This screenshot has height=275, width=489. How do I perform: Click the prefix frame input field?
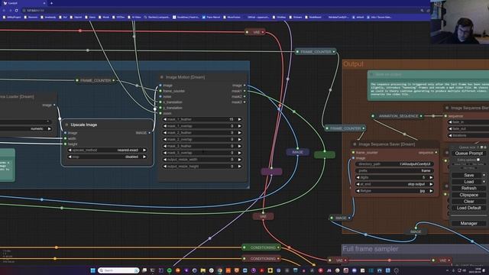pos(394,171)
